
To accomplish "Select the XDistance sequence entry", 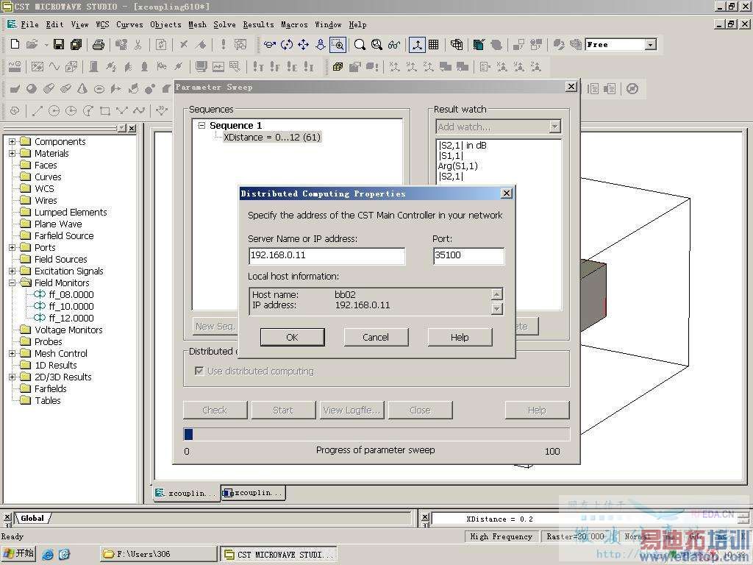I will tap(272, 138).
